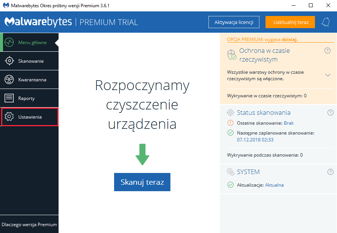Open Ustawienia settings section
This screenshot has width=337, height=233.
[x=30, y=117]
